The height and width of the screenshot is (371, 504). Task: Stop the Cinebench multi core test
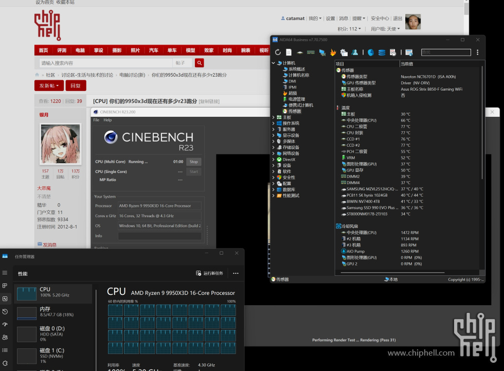coord(193,162)
